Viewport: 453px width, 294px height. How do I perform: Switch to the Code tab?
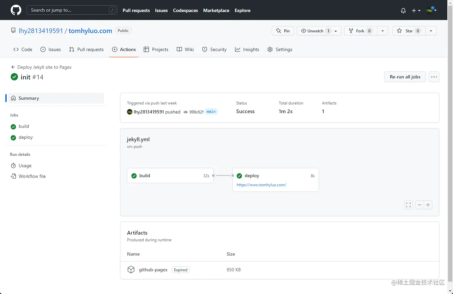[x=23, y=49]
